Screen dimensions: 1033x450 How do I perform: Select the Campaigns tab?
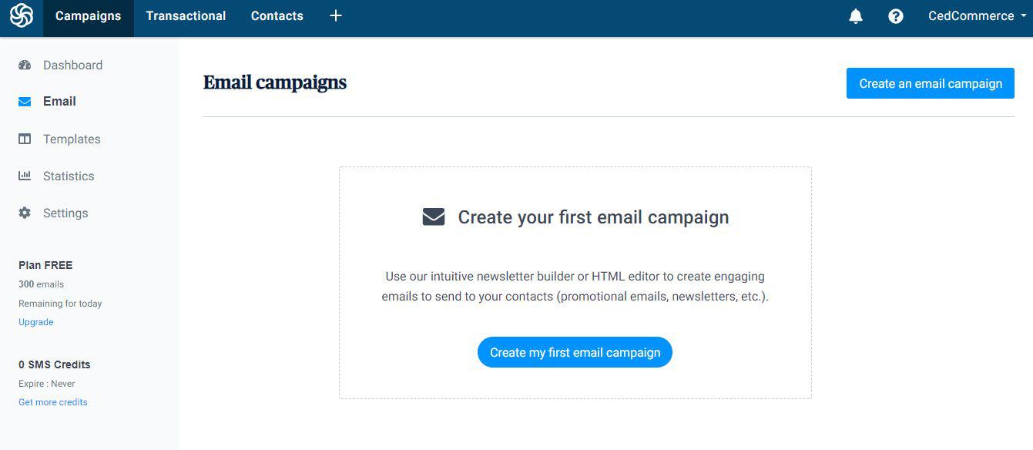[88, 16]
